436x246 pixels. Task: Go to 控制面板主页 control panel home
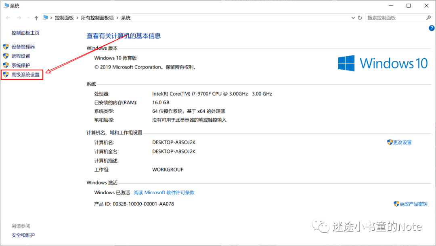coord(25,33)
